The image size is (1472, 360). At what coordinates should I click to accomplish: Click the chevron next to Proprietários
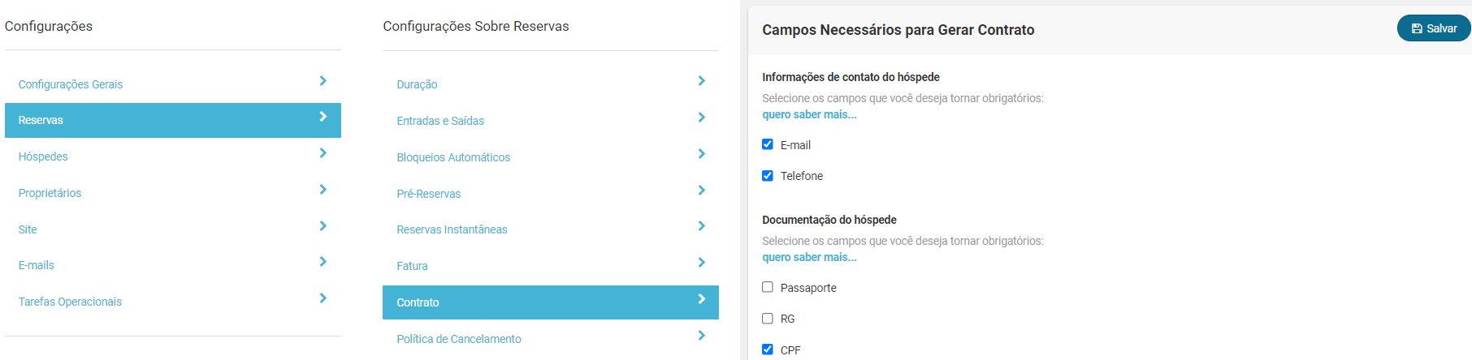tap(323, 190)
